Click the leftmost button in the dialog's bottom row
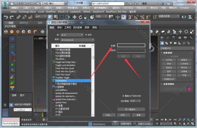 (x=109, y=115)
